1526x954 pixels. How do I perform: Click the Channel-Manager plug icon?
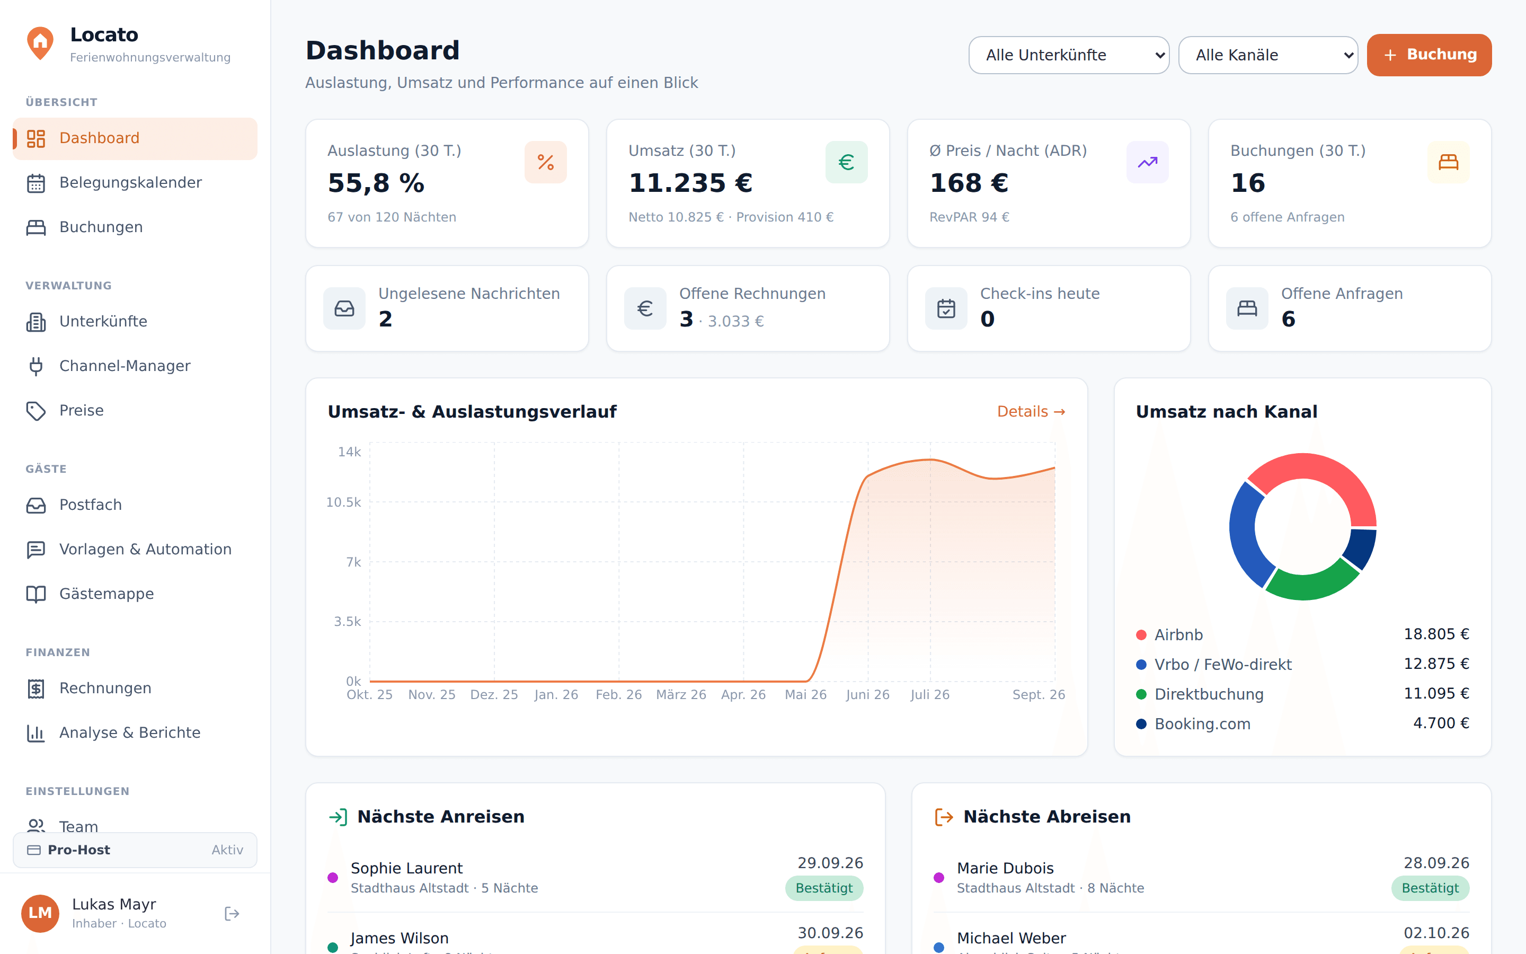36,366
